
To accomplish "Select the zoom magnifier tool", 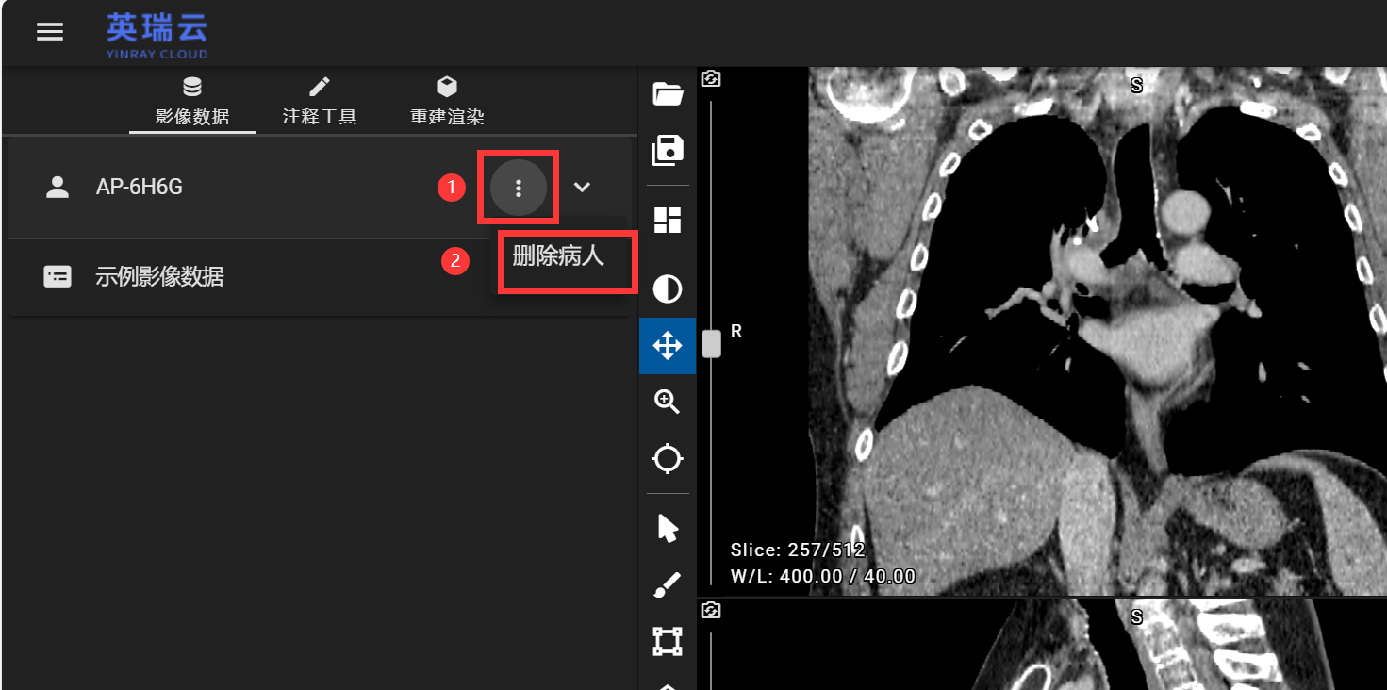I will (668, 402).
